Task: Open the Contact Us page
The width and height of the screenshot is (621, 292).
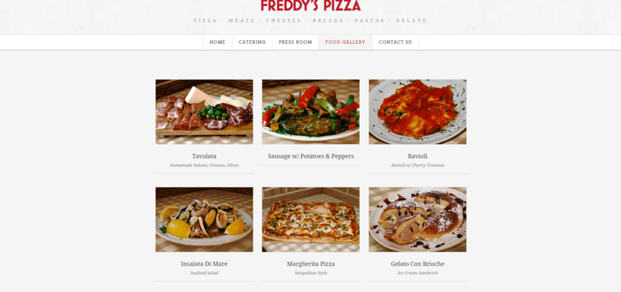Action: [x=395, y=42]
